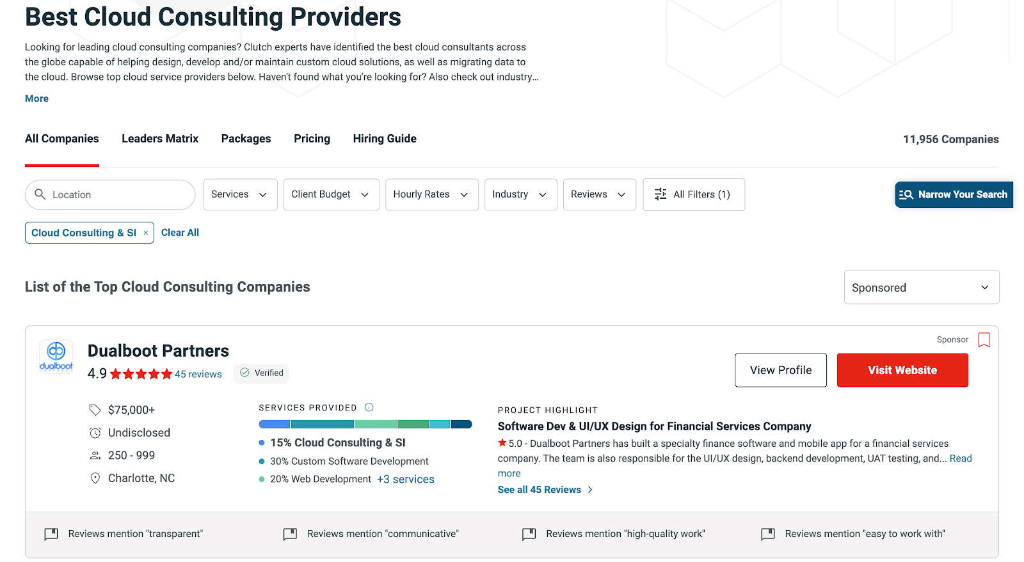The width and height of the screenshot is (1024, 562).
Task: Click the All Filters sliders icon
Action: (x=660, y=194)
